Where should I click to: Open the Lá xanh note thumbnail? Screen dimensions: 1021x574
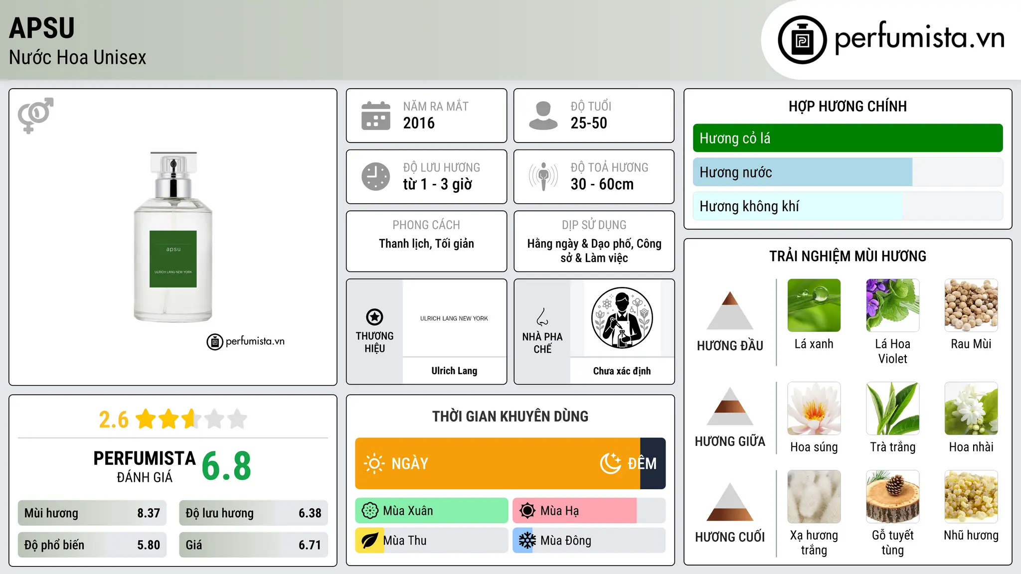(814, 305)
